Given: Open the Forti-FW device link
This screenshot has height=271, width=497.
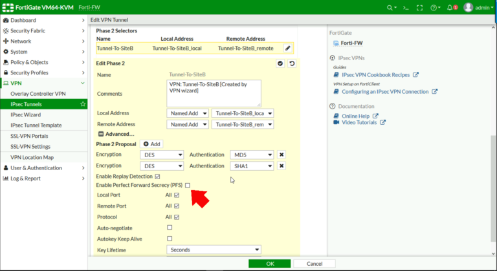Looking at the screenshot, I should pyautogui.click(x=351, y=43).
